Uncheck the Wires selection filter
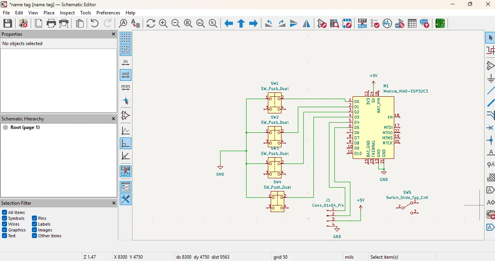 (x=5, y=224)
